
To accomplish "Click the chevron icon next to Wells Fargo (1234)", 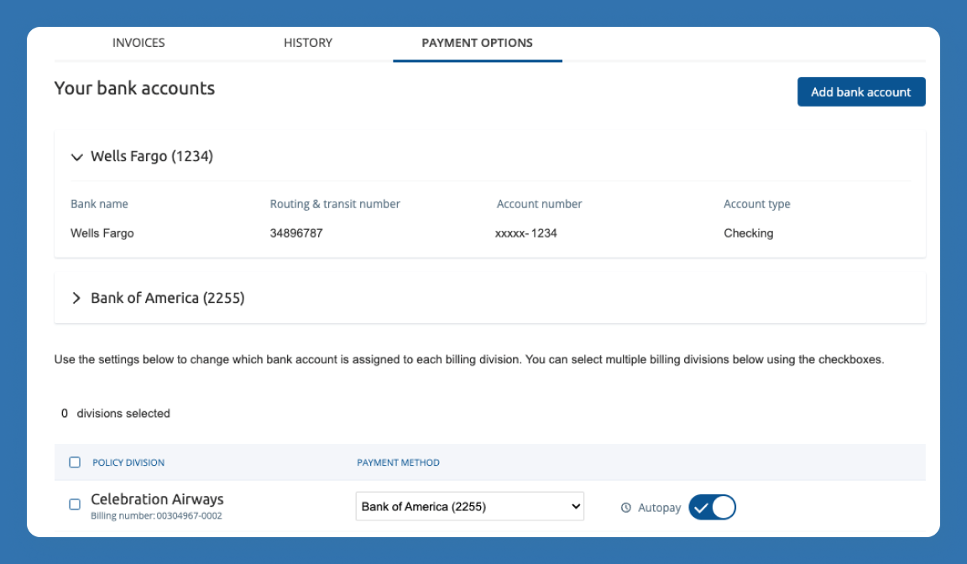I will (76, 156).
